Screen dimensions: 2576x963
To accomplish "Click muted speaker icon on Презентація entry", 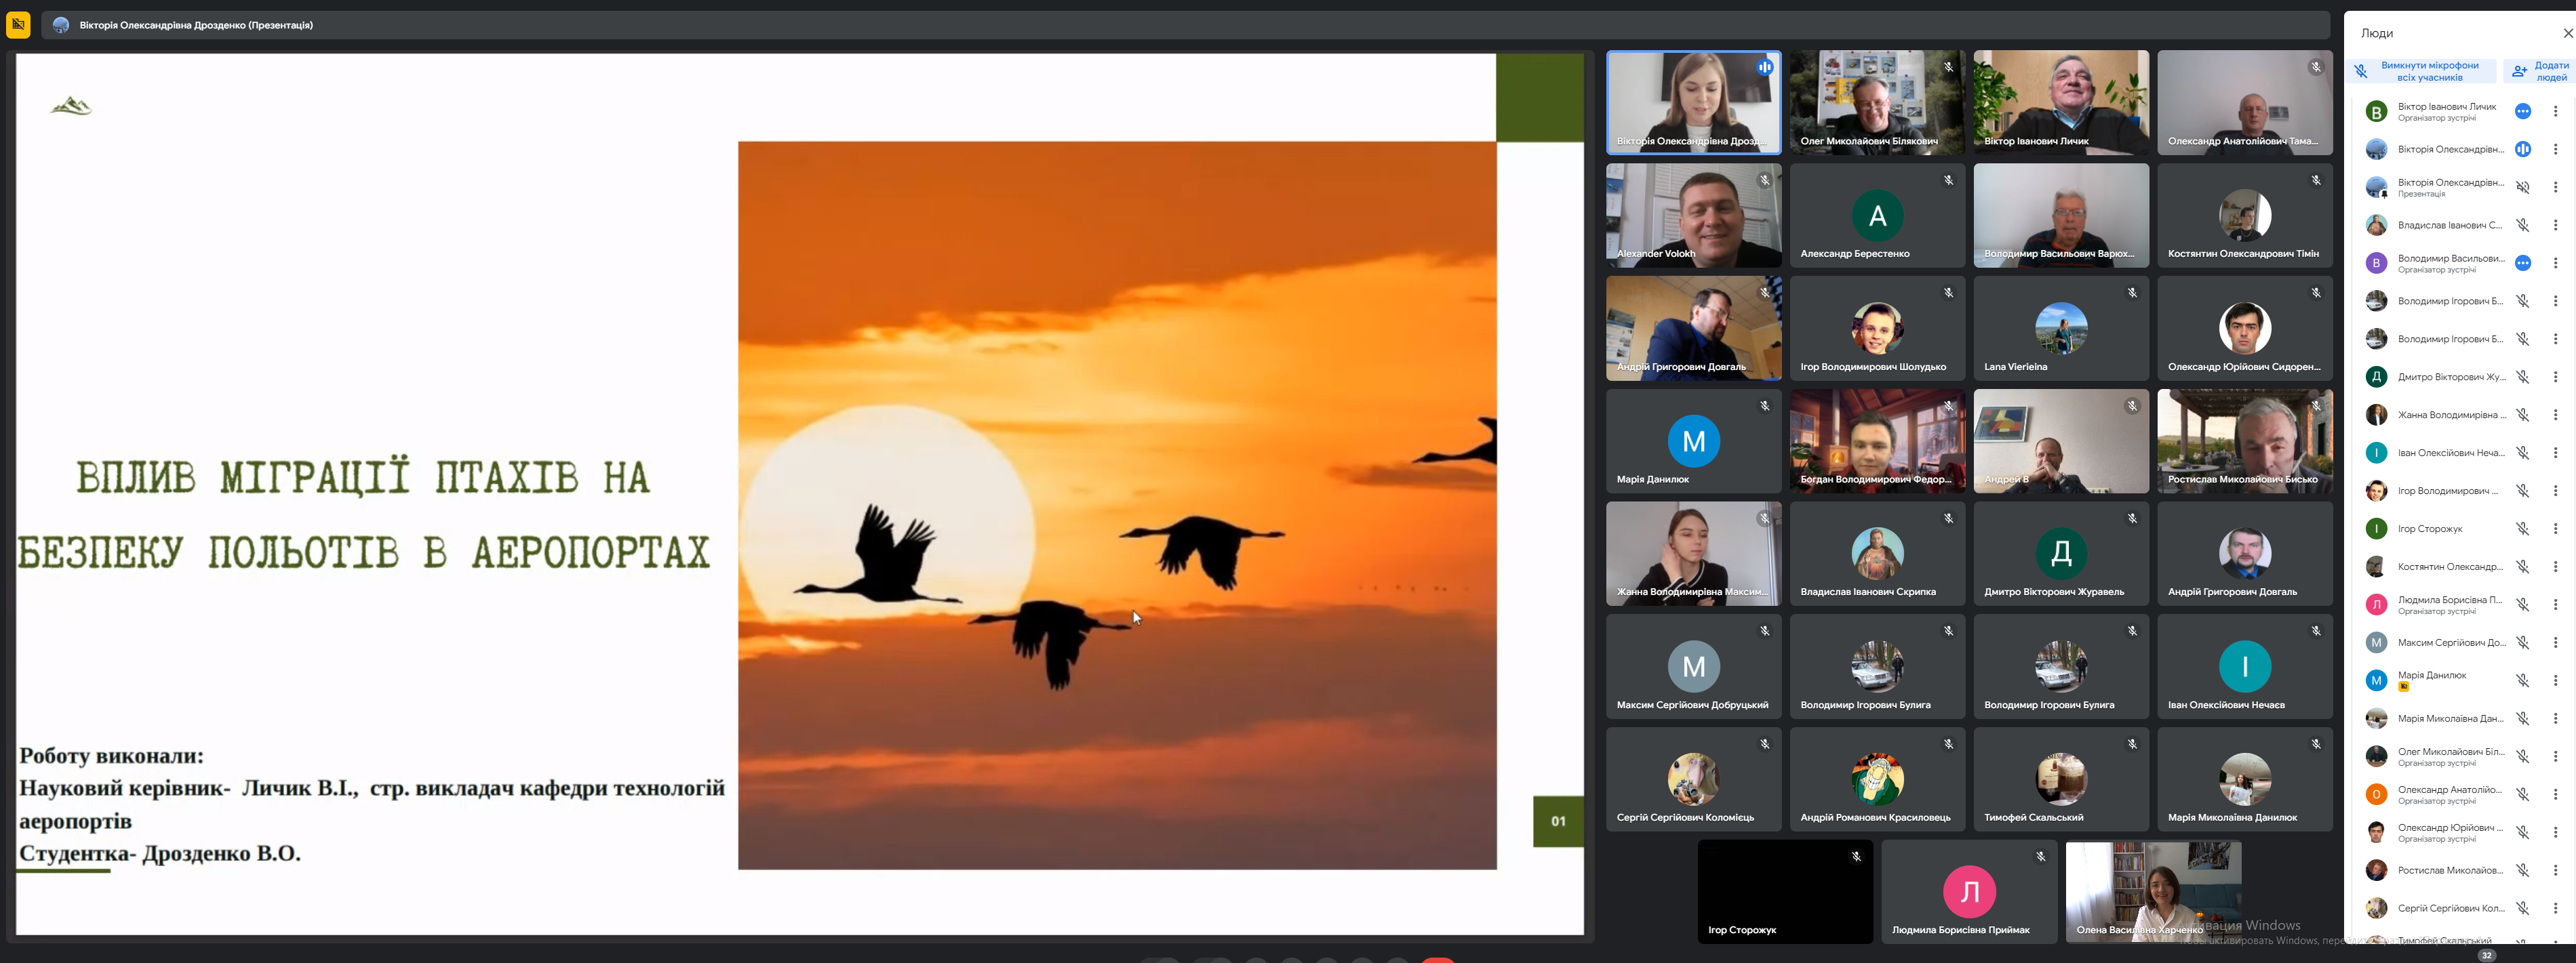I will click(x=2522, y=188).
